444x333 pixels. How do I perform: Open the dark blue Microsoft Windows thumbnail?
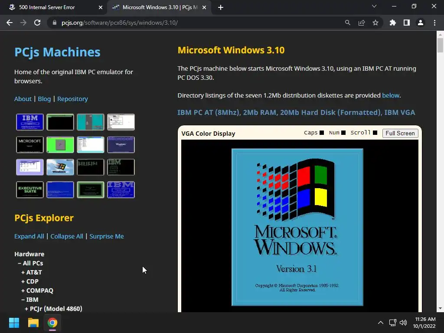121,145
